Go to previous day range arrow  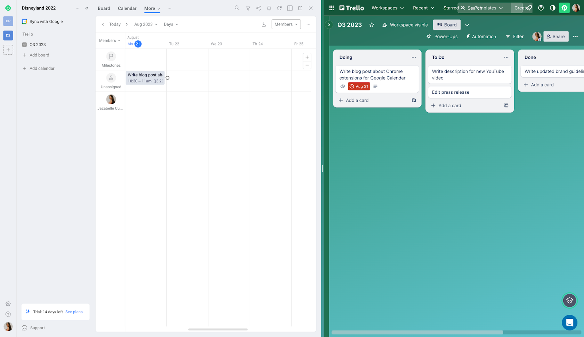(x=103, y=24)
